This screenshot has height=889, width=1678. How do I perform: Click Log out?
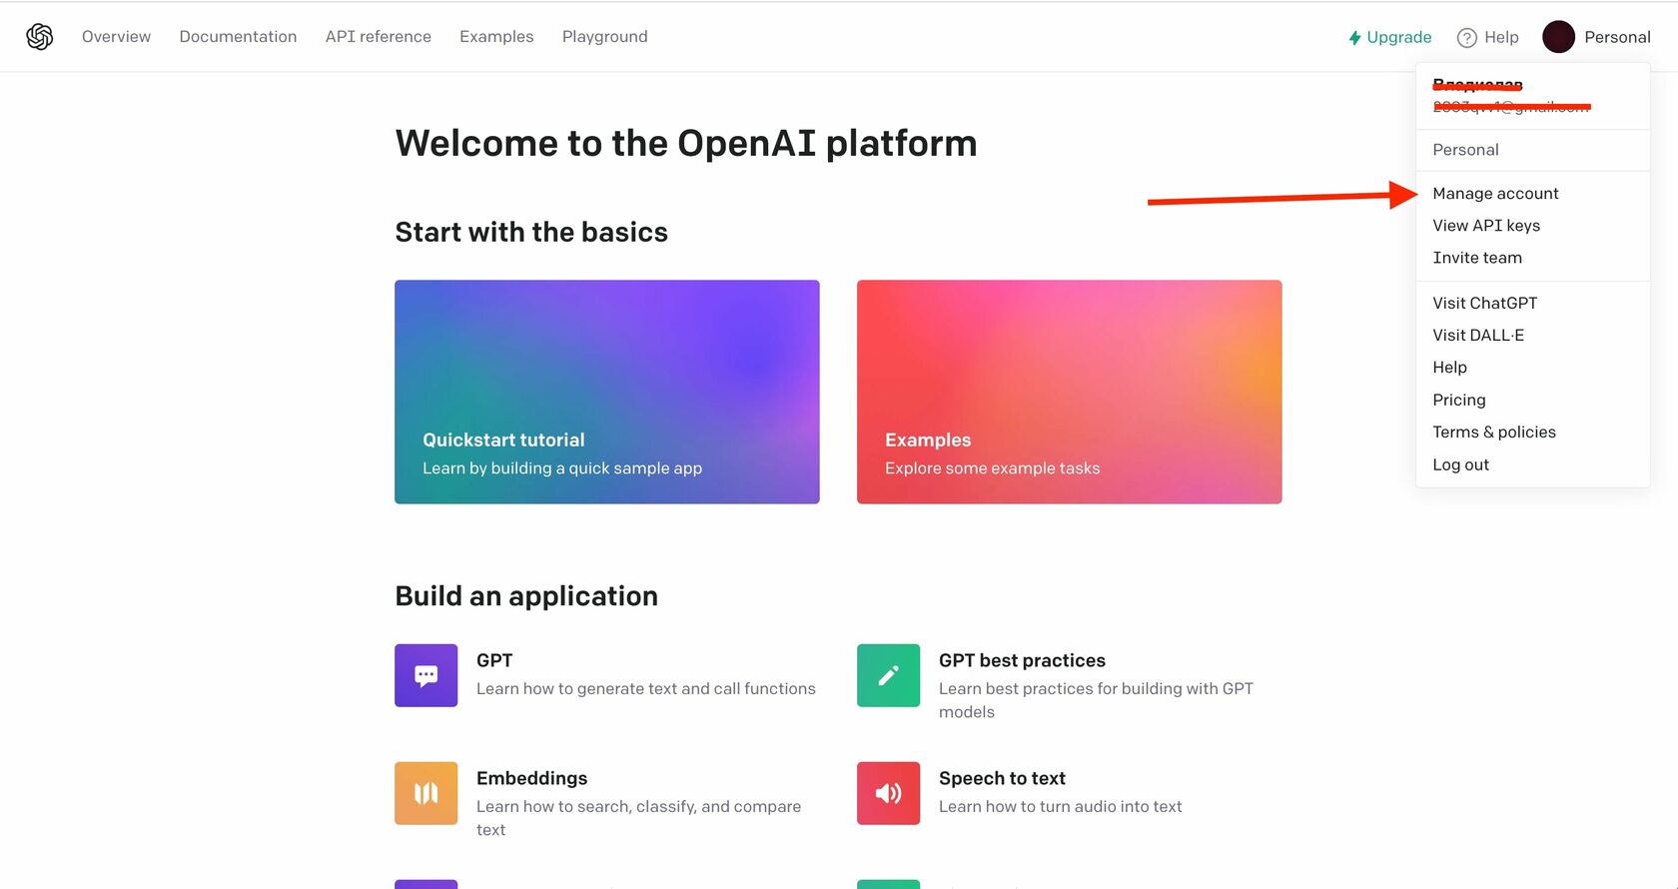[1460, 464]
